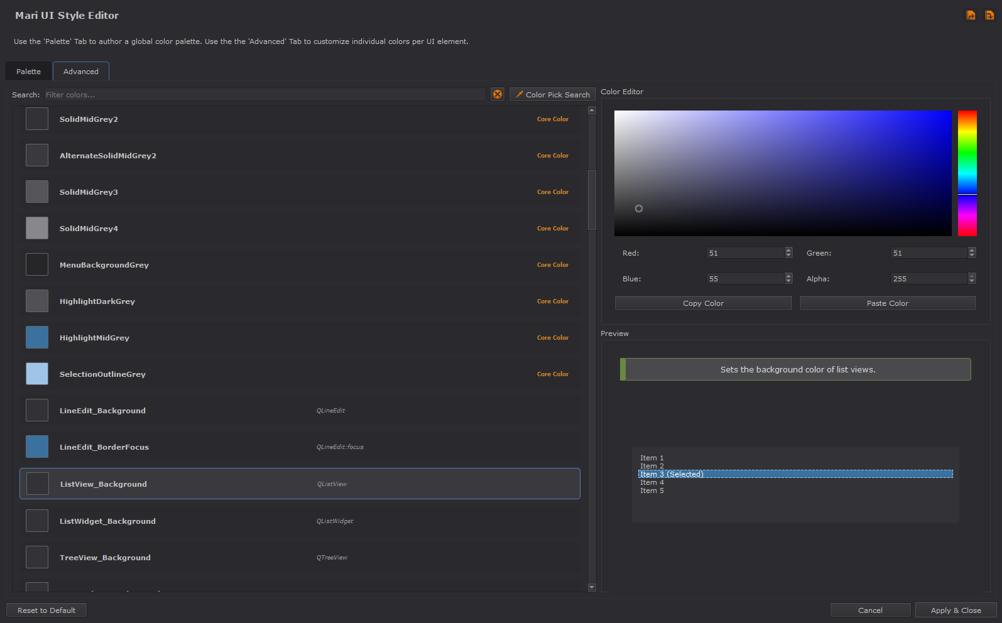Click the vertical hue slider strip
Image resolution: width=1002 pixels, height=623 pixels.
coord(967,173)
